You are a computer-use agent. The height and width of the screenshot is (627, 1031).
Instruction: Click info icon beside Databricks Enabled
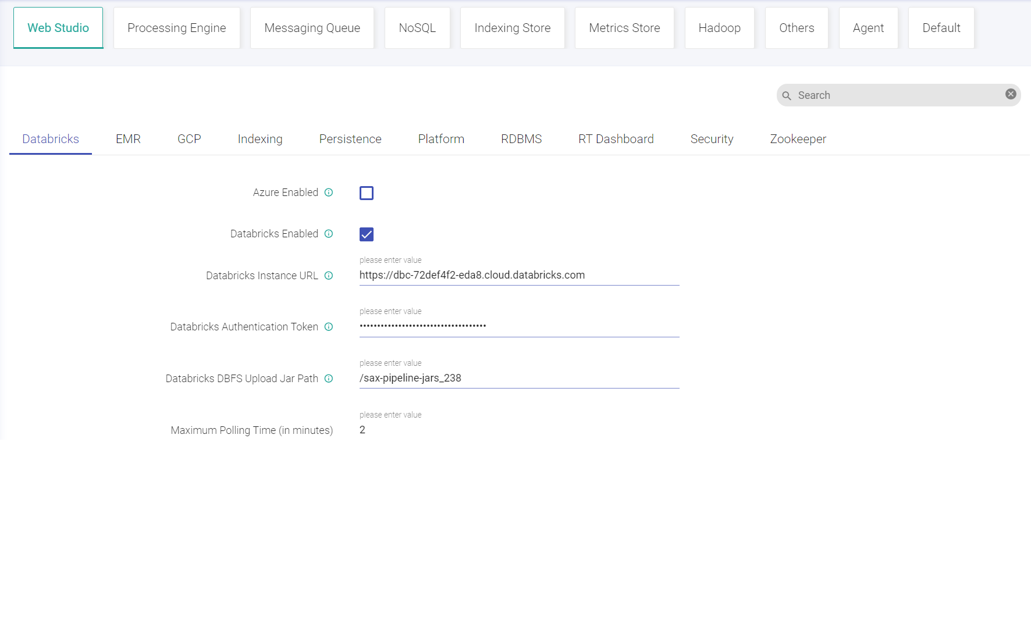coord(329,234)
